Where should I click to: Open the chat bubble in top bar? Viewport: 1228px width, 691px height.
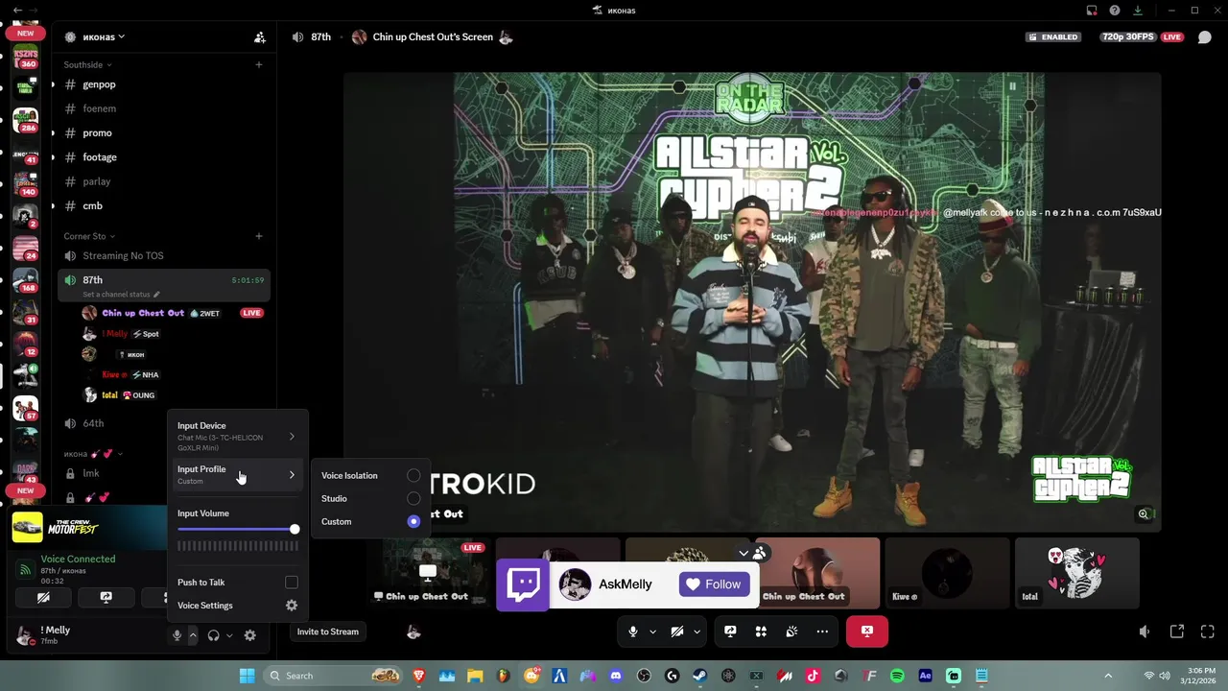1205,37
